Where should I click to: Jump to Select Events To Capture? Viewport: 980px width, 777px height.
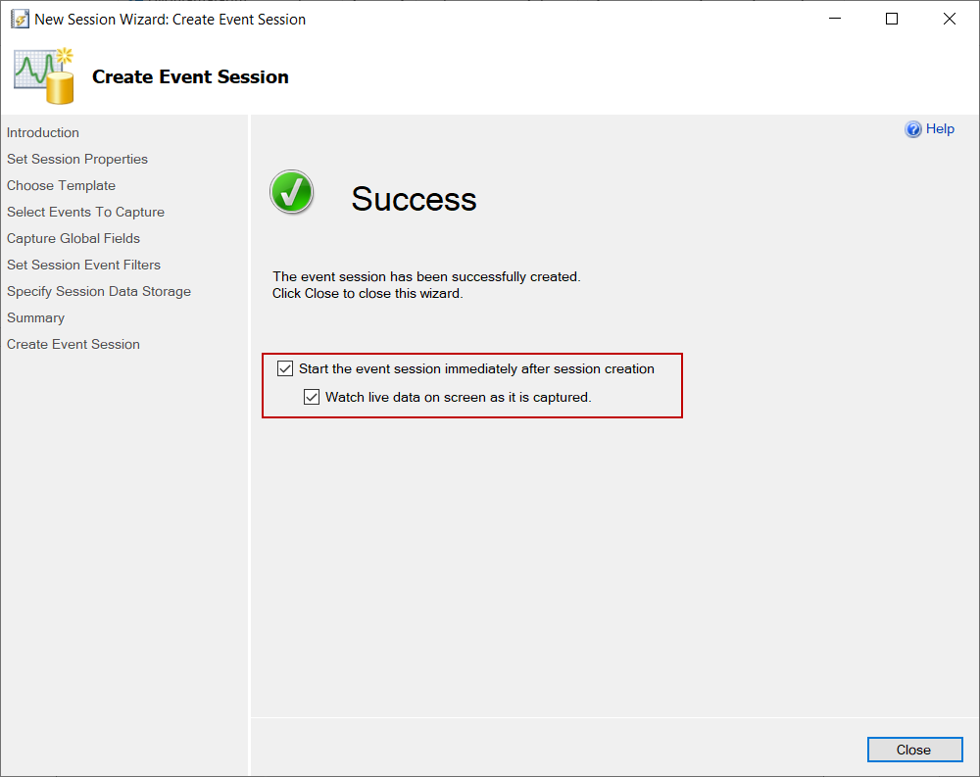click(x=85, y=212)
